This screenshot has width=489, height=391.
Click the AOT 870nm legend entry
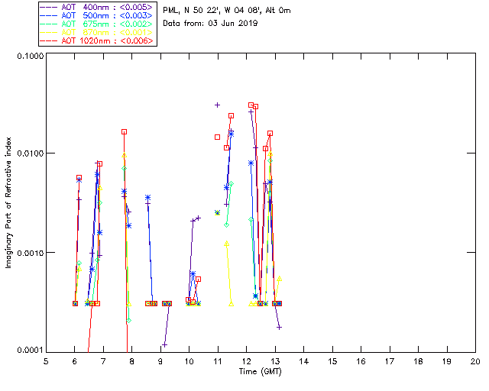(98, 32)
